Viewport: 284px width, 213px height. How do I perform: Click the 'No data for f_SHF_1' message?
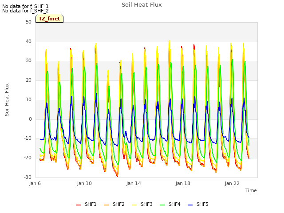tap(25, 7)
